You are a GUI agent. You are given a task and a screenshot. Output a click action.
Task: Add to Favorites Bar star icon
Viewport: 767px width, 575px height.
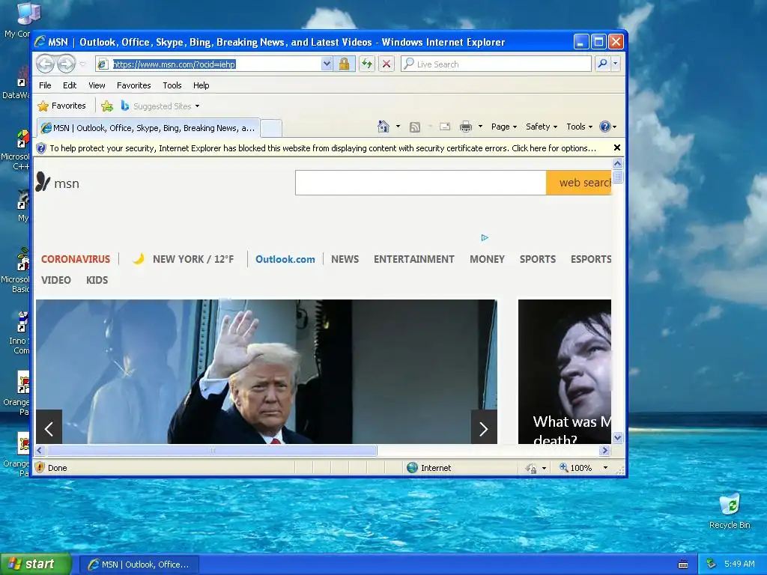(107, 106)
